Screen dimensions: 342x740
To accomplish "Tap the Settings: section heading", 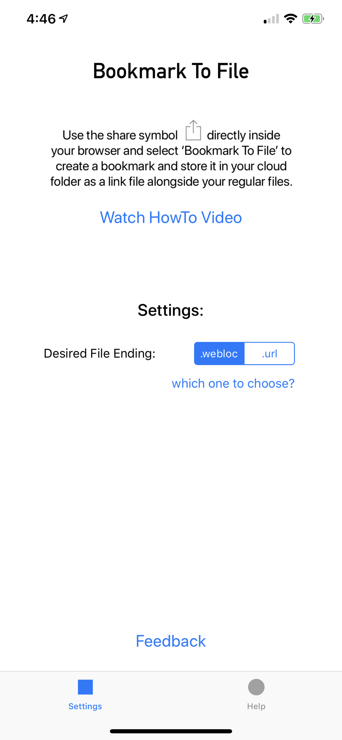I will (171, 310).
